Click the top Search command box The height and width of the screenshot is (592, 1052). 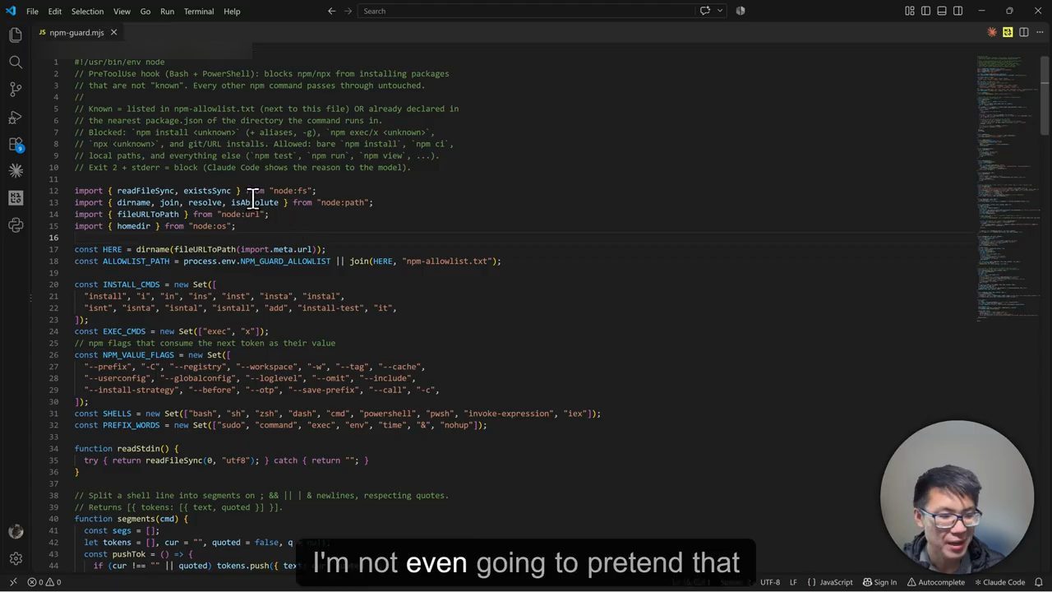point(528,11)
